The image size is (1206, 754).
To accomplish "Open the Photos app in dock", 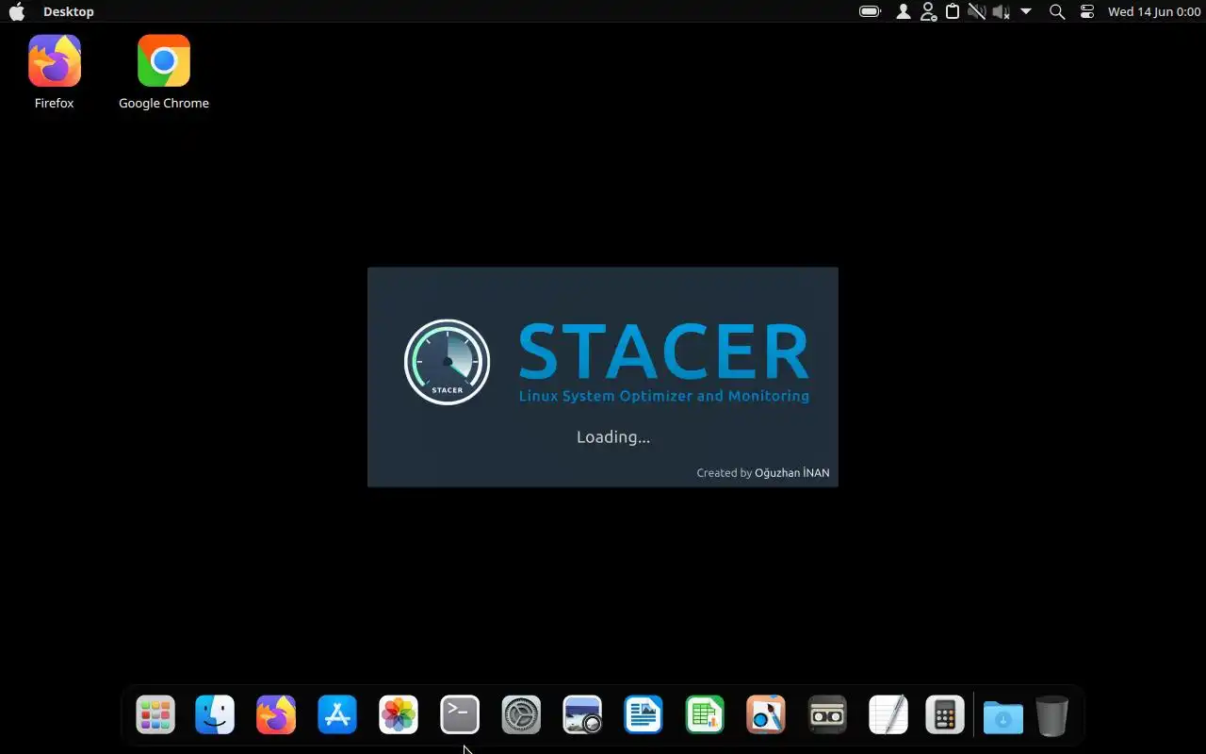I will coord(399,714).
